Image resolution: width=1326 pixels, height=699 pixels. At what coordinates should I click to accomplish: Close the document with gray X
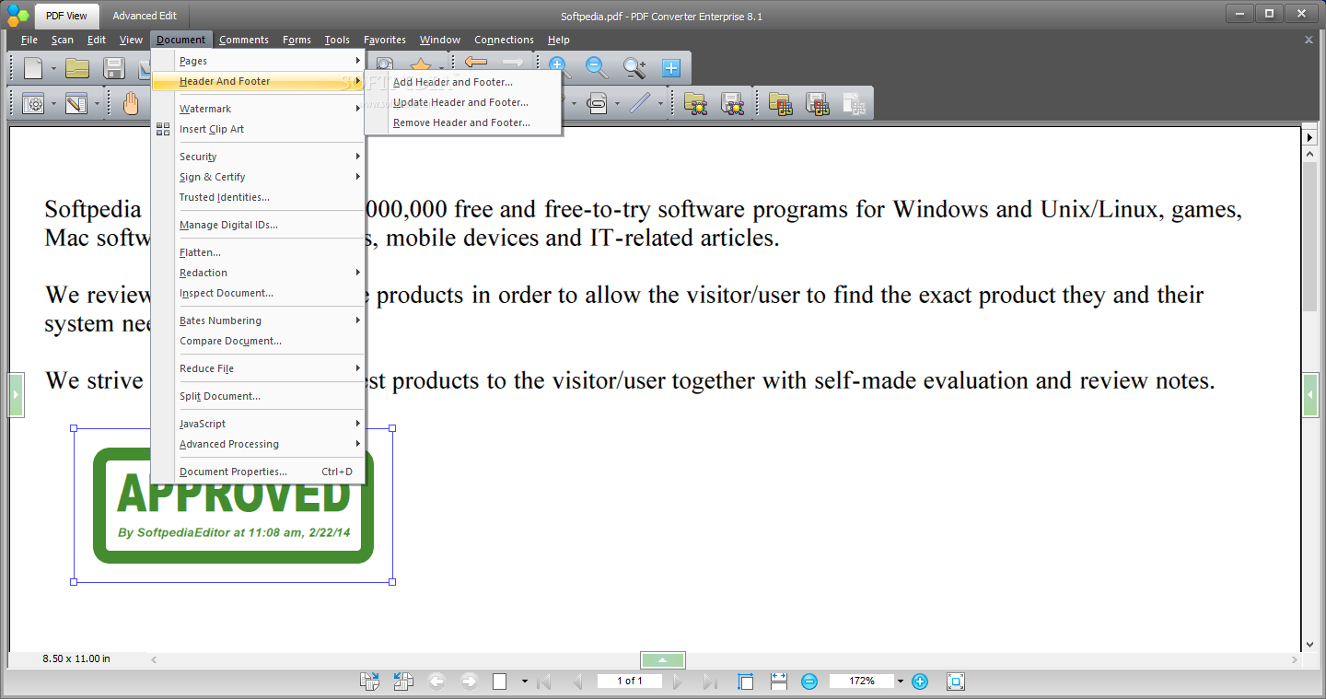click(x=1309, y=40)
